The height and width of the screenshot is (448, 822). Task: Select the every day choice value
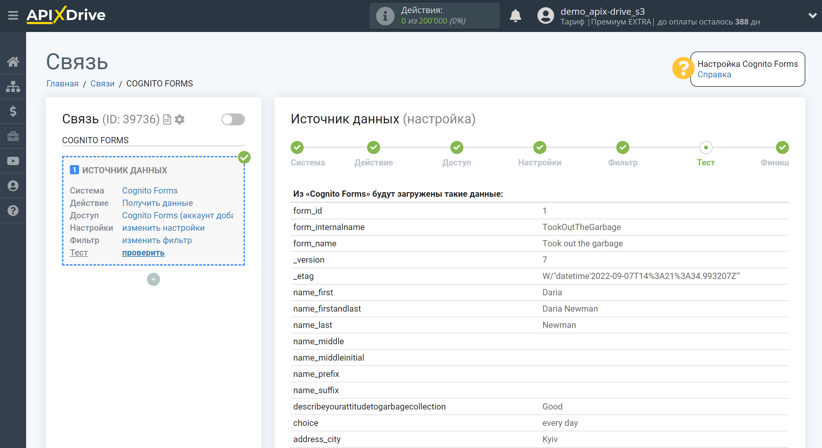tap(560, 423)
